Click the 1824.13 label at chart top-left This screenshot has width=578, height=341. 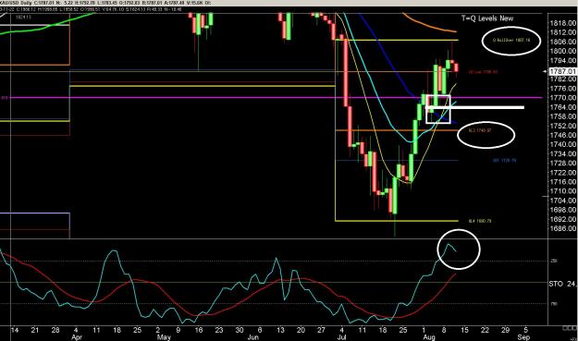point(23,17)
